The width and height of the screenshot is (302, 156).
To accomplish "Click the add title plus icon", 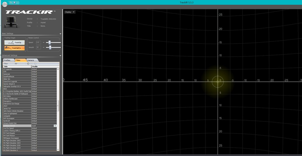I will point(28,64).
